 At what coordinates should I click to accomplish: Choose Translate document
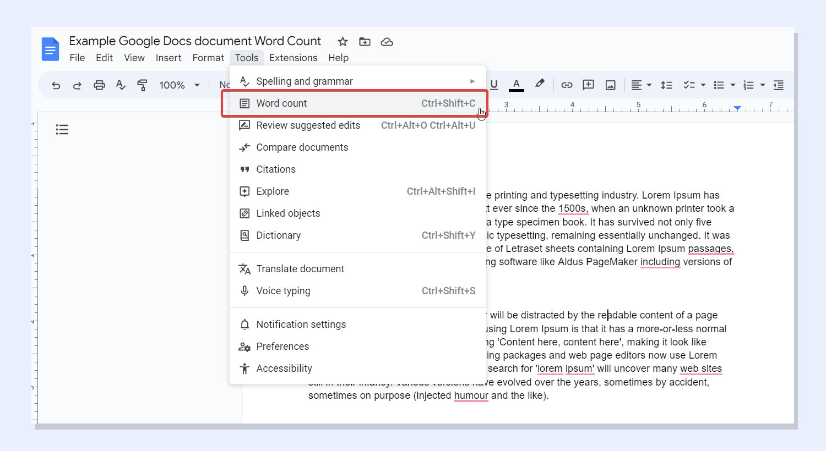[299, 268]
